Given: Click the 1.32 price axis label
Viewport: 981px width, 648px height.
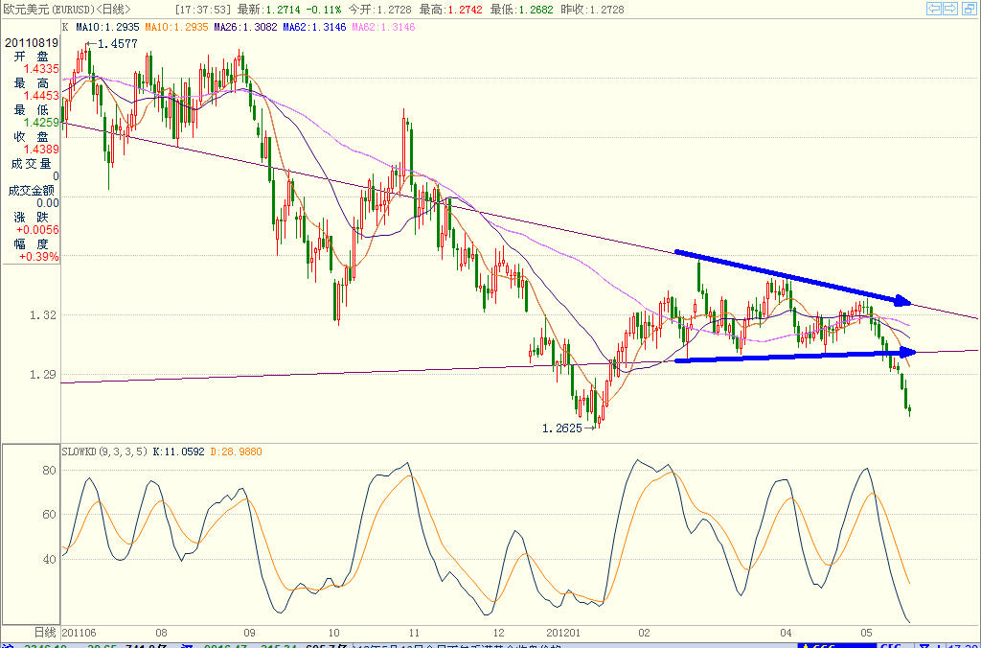Looking at the screenshot, I should [x=42, y=315].
